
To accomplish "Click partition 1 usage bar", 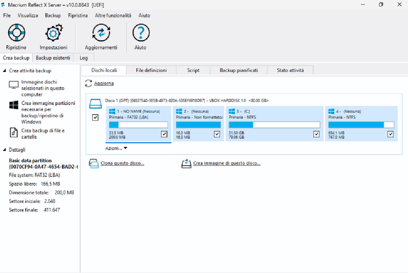I will (138, 125).
